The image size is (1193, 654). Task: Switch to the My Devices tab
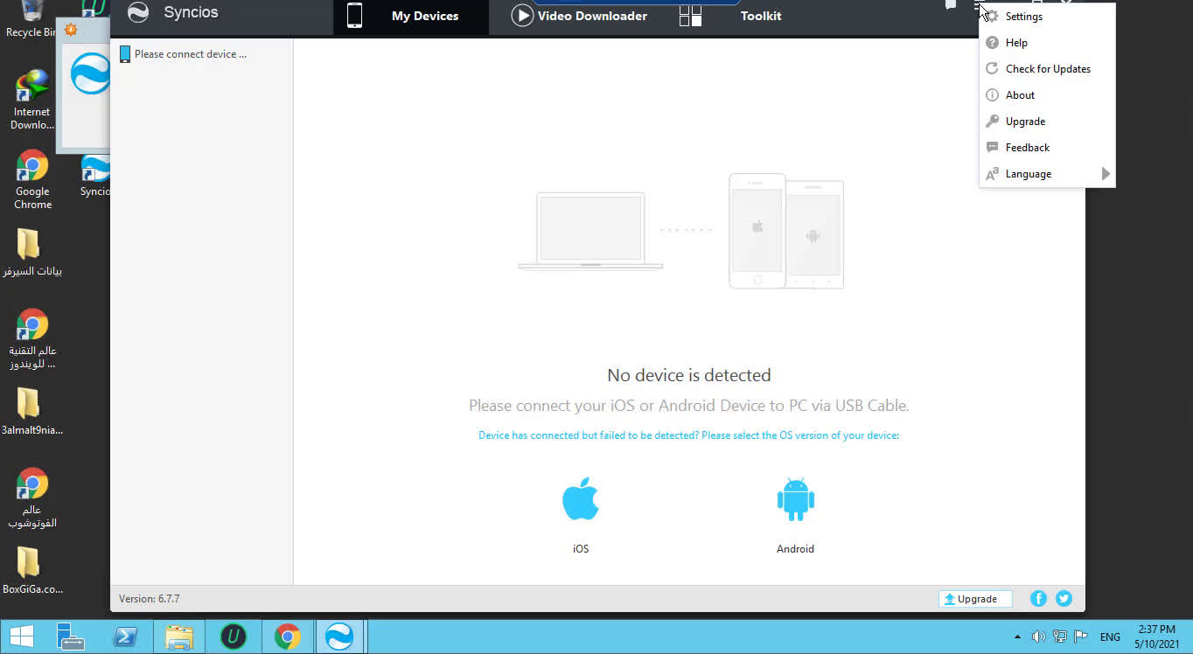coord(426,15)
